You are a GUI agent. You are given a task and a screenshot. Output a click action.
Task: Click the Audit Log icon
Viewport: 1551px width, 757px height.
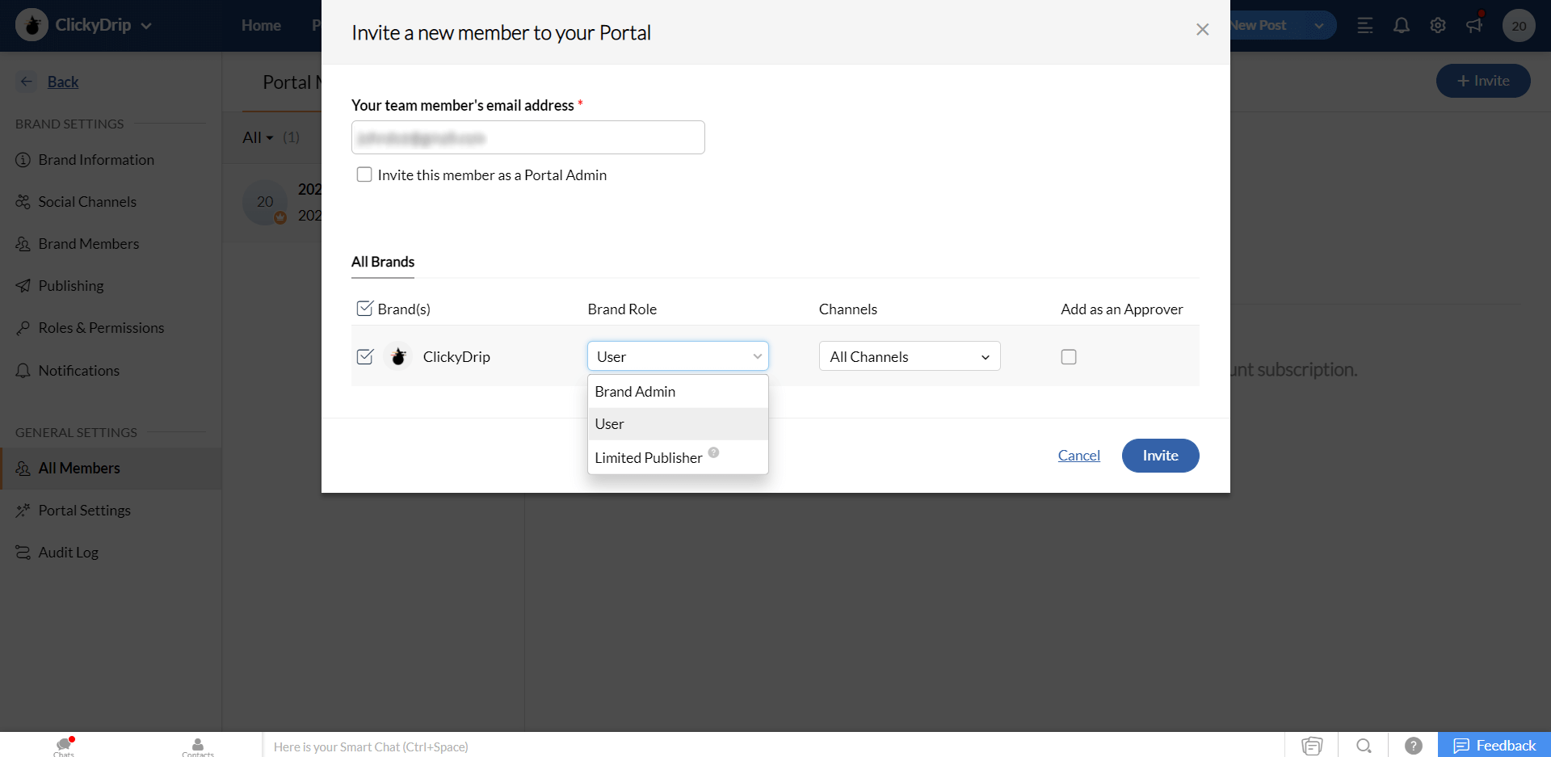click(x=23, y=553)
